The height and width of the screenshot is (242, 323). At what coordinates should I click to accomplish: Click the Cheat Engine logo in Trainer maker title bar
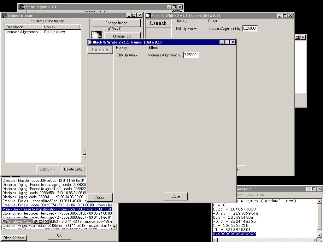[4, 15]
